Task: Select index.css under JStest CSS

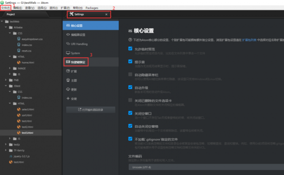Action: click(x=27, y=98)
